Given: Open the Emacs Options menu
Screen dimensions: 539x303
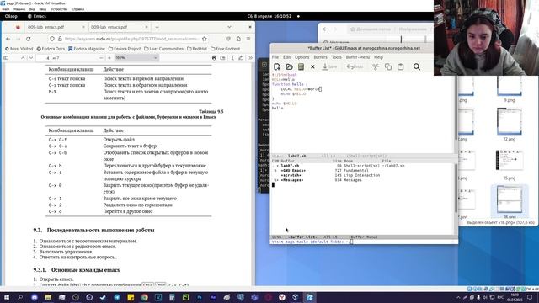Looking at the screenshot, I should [x=302, y=57].
